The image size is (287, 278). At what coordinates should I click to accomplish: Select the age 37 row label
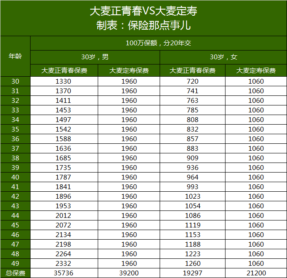click(x=15, y=148)
